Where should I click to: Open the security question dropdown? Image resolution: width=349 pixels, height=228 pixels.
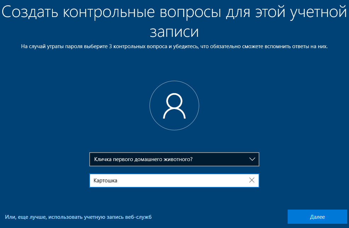coord(174,159)
